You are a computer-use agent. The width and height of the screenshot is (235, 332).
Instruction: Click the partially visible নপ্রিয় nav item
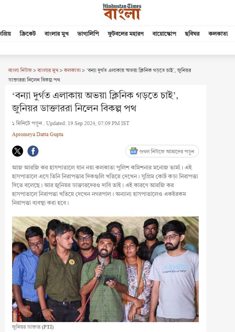[5, 34]
